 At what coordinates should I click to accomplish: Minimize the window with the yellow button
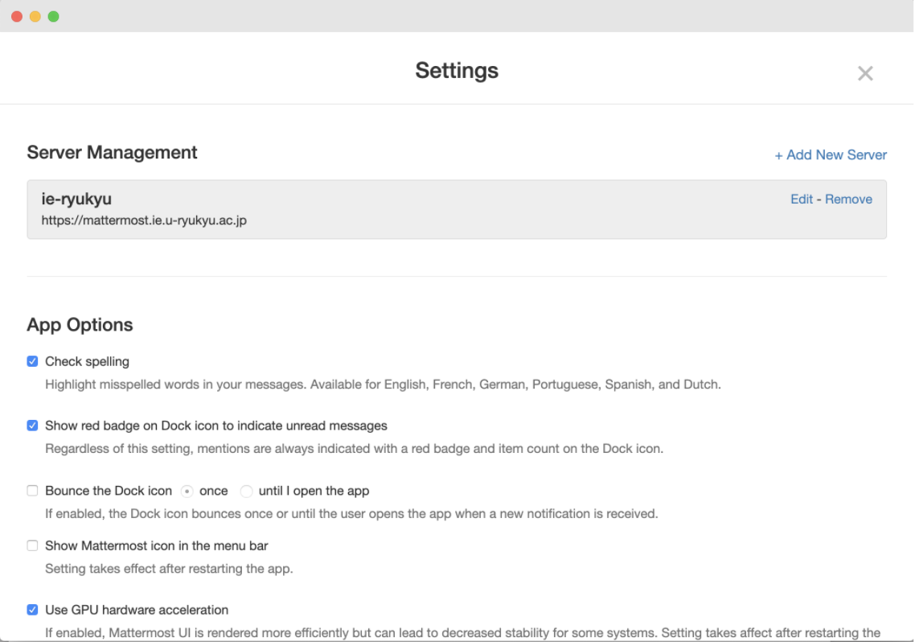pyautogui.click(x=35, y=16)
